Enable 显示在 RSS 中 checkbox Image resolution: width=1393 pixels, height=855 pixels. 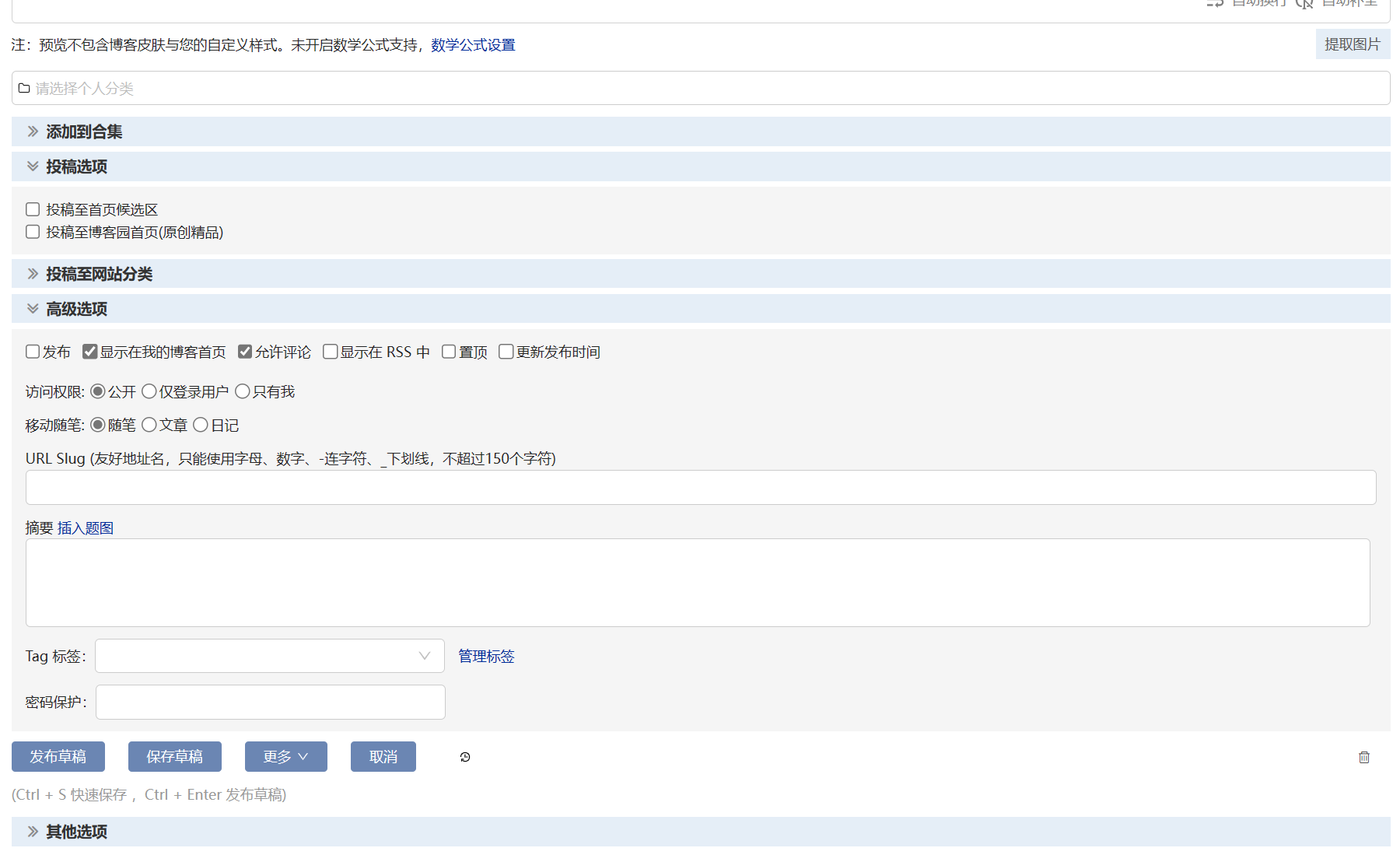click(x=331, y=352)
